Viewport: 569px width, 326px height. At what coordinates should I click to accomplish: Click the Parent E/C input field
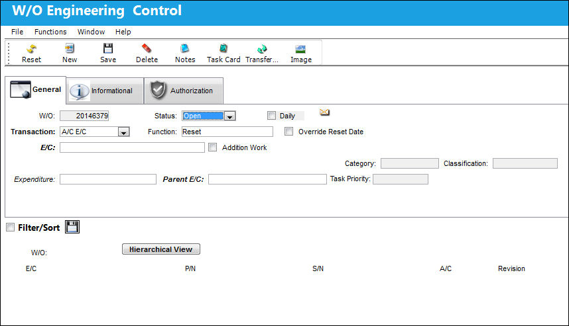(x=267, y=179)
